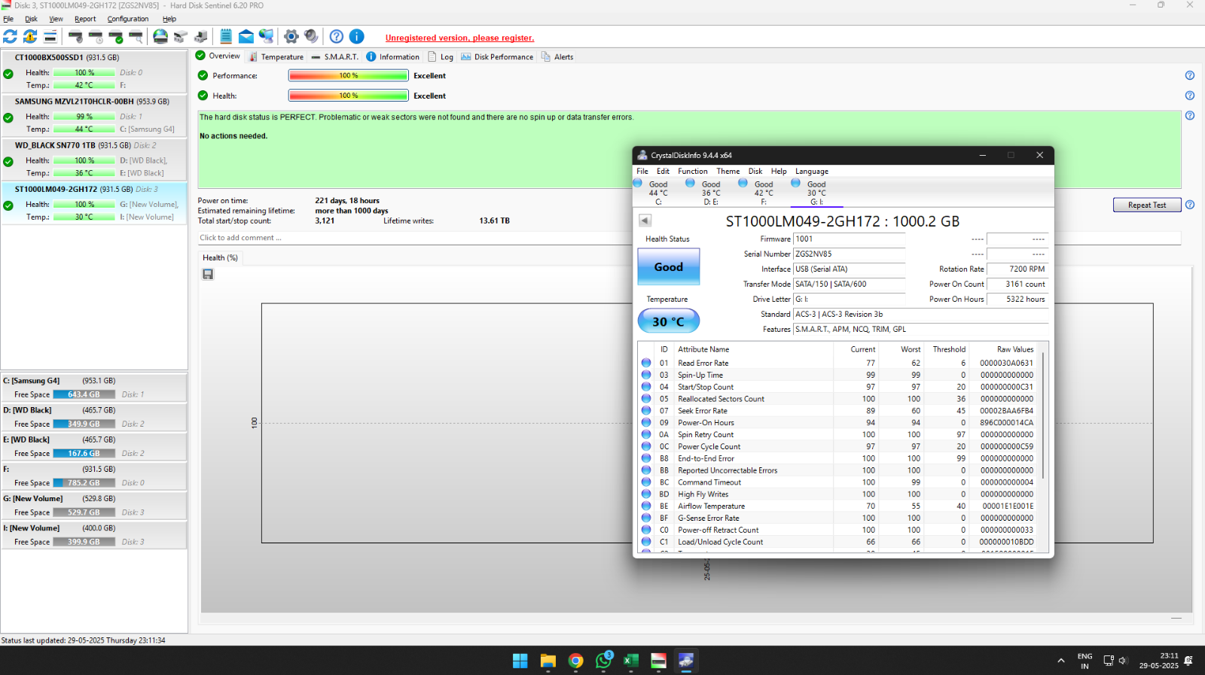Open the Function menu in CrystalDiskInfo
The width and height of the screenshot is (1205, 675).
point(692,171)
